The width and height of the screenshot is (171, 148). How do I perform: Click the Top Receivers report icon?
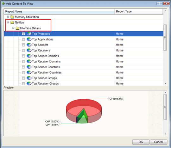pyautogui.click(x=29, y=50)
